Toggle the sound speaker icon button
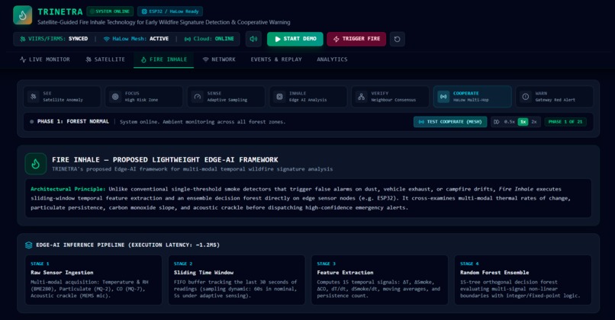Viewport: 615px width, 320px height. (253, 39)
